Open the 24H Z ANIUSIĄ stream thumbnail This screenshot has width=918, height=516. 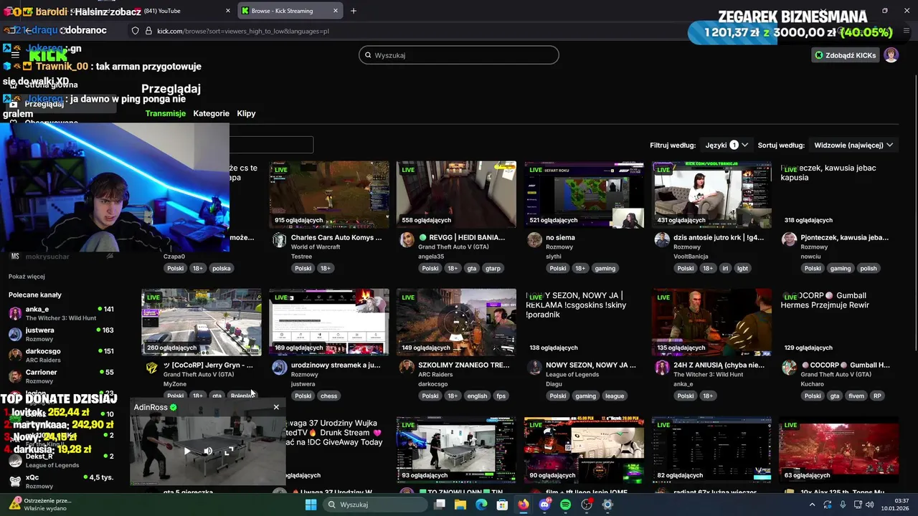tap(711, 322)
